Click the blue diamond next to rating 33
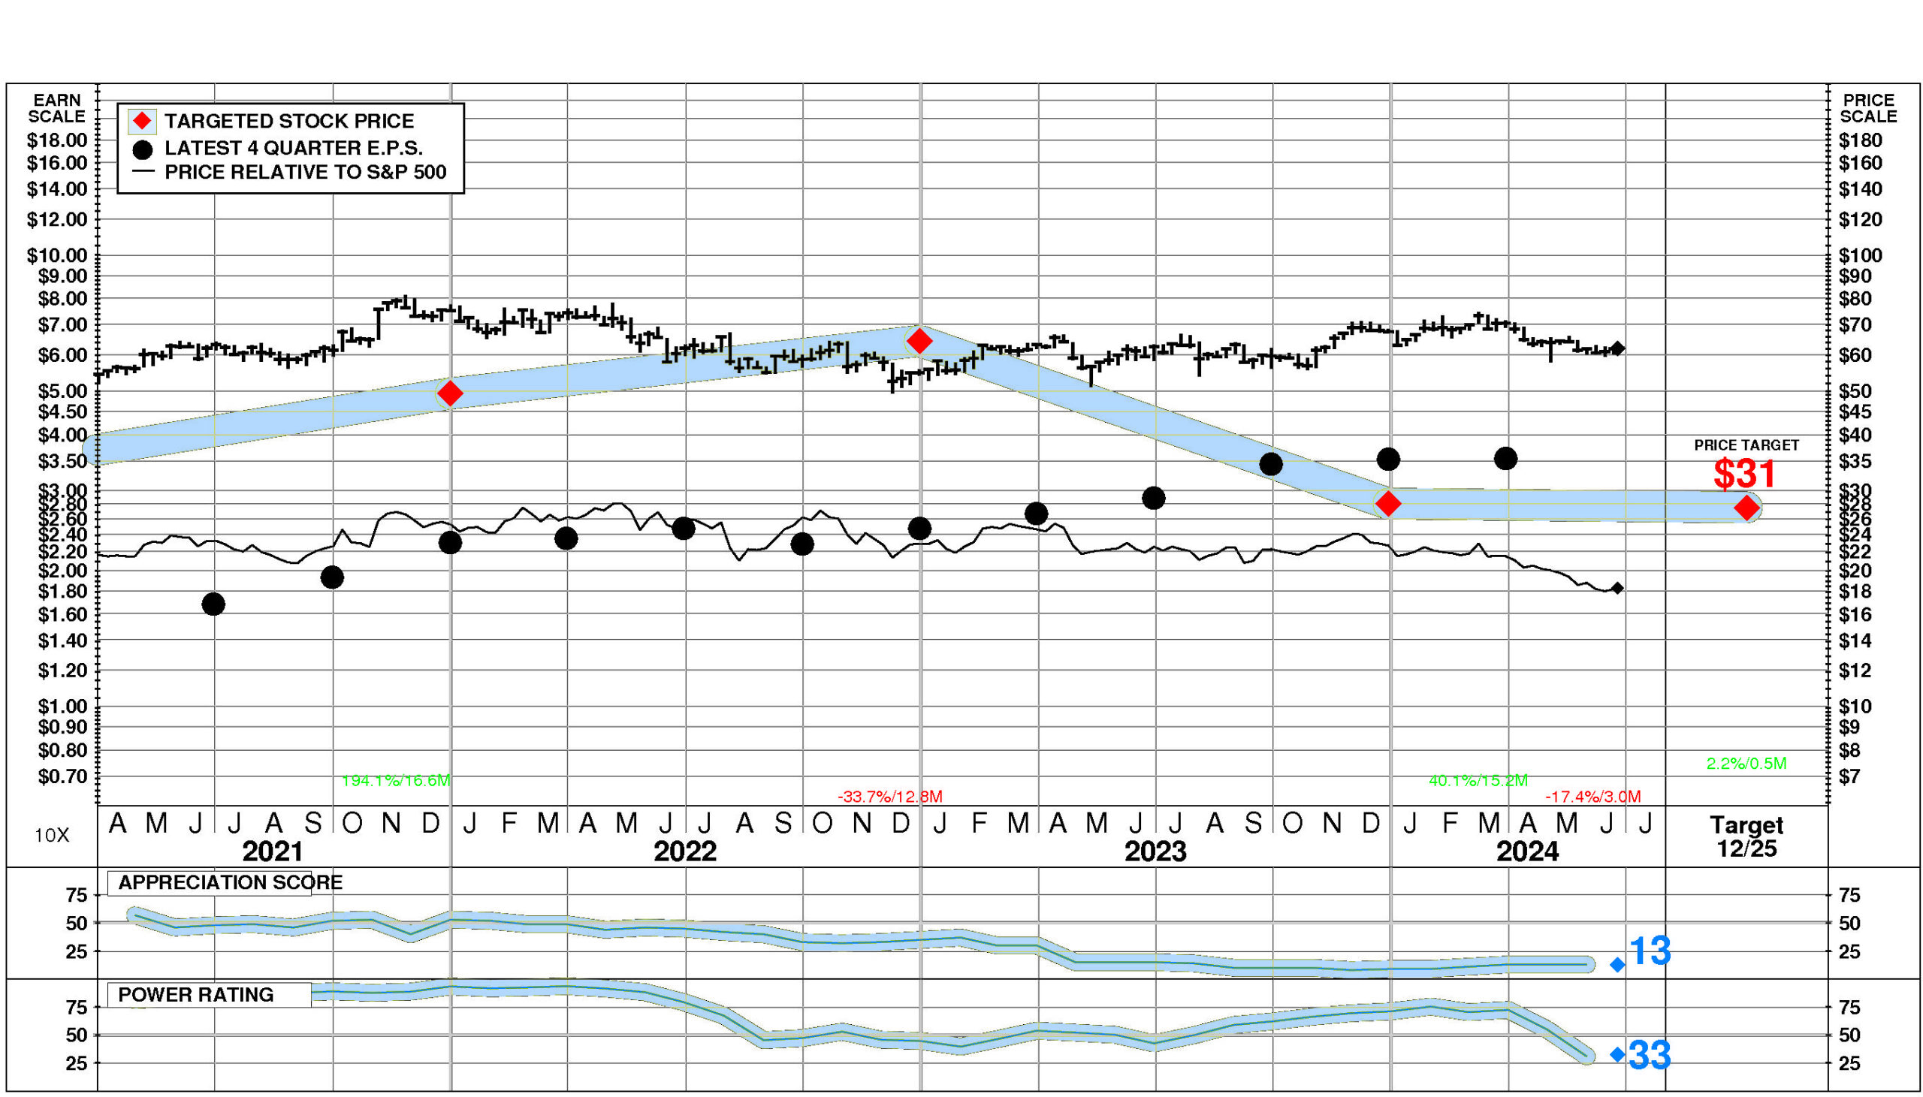1923x1097 pixels. coord(1617,1055)
